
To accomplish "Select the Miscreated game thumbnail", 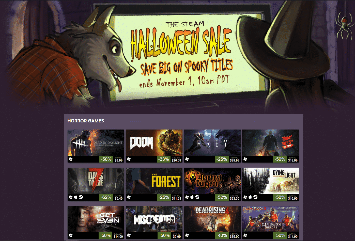I will tap(154, 219).
